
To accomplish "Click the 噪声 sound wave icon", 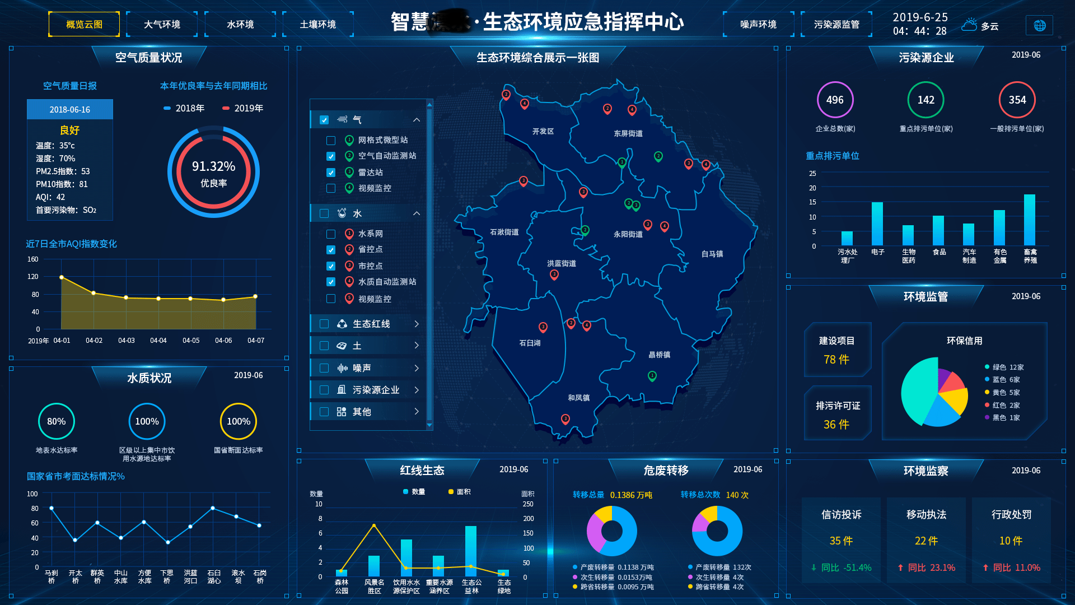I will pos(342,368).
